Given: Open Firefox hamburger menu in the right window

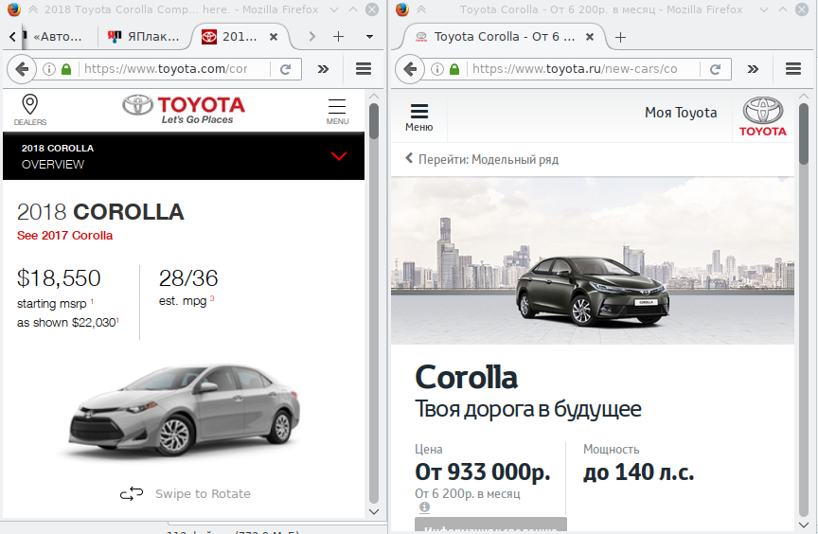Looking at the screenshot, I should pyautogui.click(x=793, y=69).
